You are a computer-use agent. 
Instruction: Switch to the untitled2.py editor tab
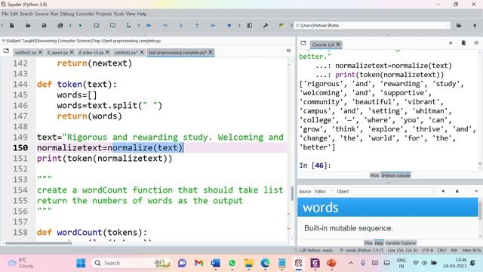click(x=126, y=53)
